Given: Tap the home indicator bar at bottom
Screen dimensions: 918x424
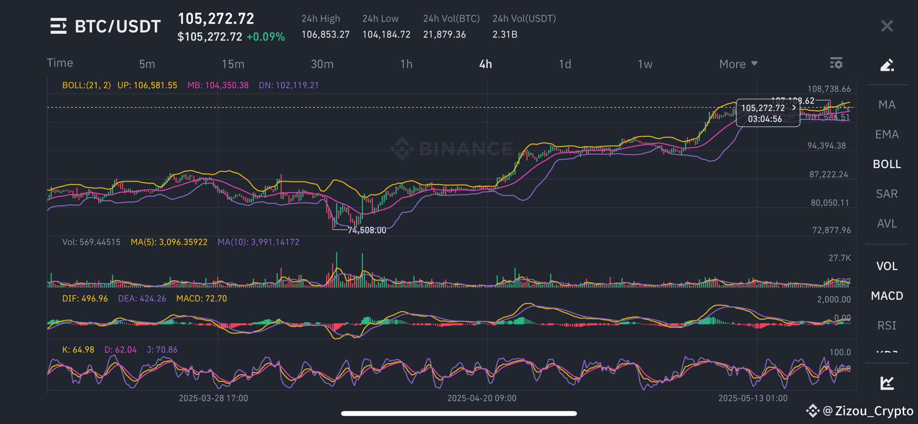Looking at the screenshot, I should pos(459,413).
